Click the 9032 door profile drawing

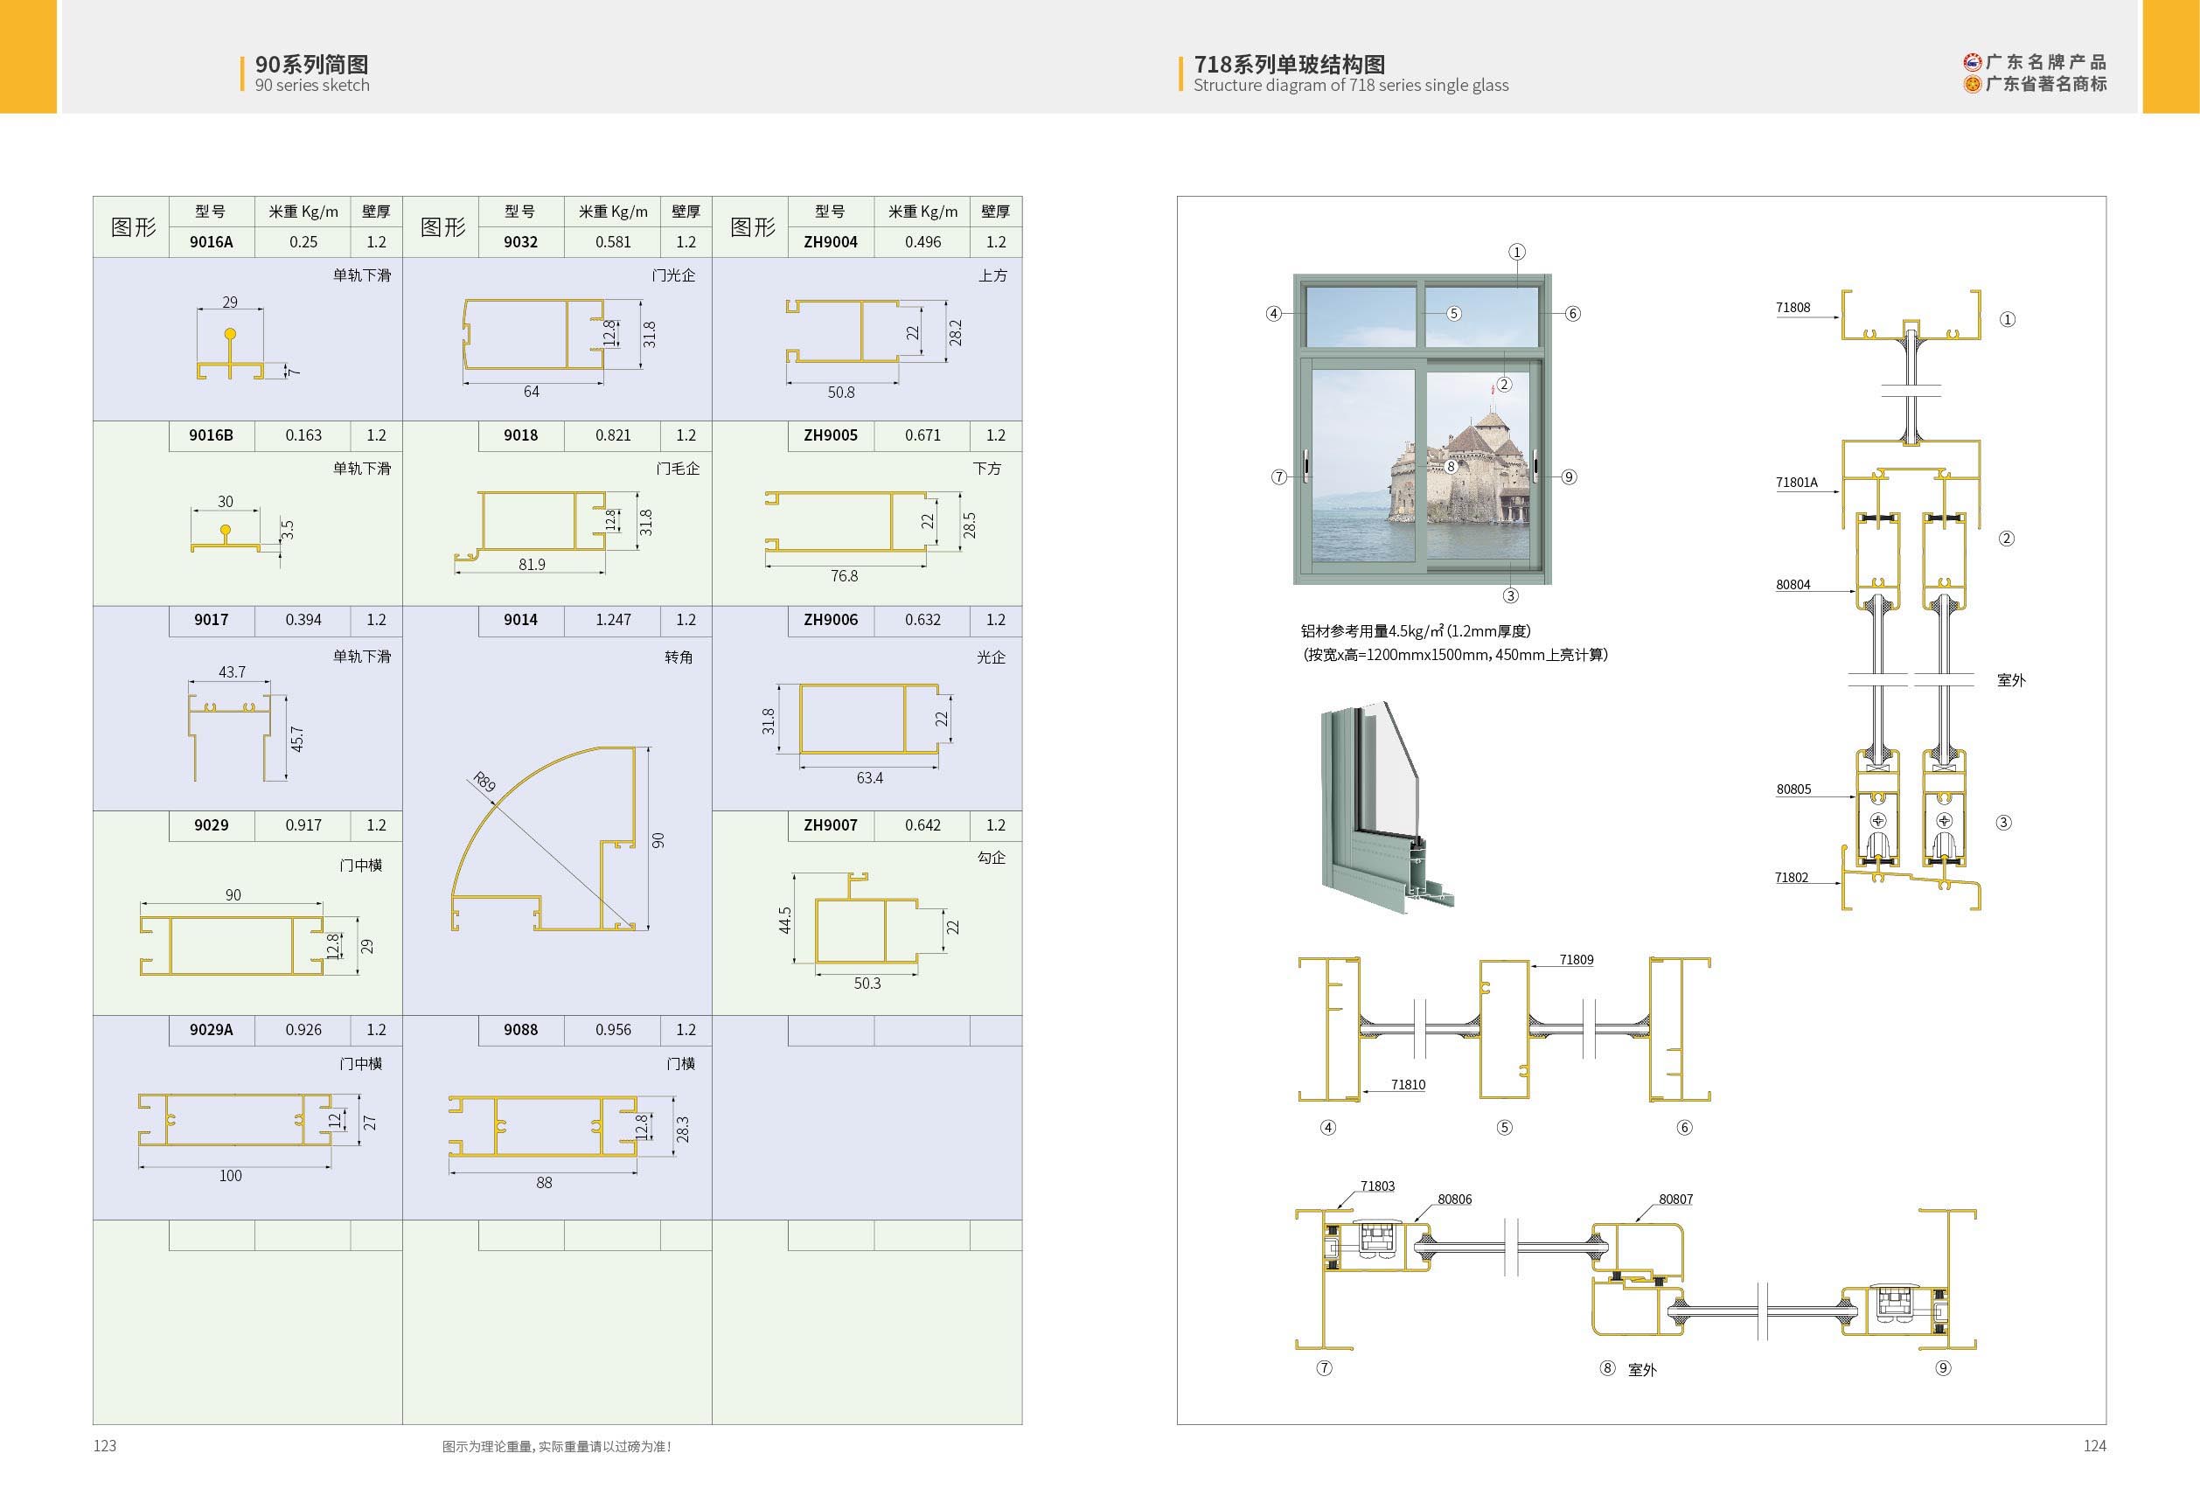click(534, 335)
